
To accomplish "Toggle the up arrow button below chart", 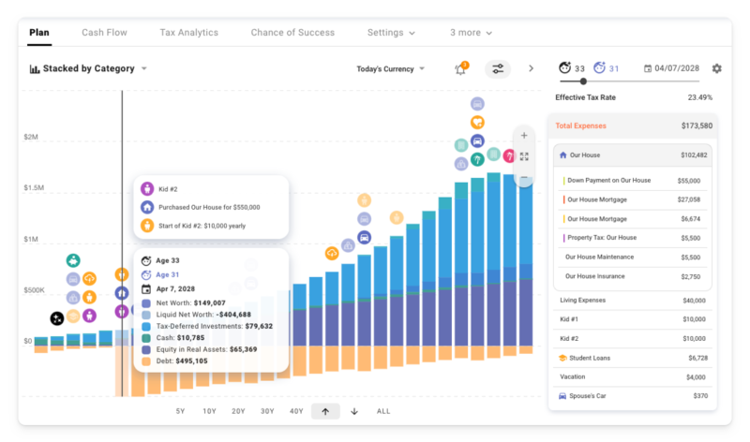I will point(325,411).
